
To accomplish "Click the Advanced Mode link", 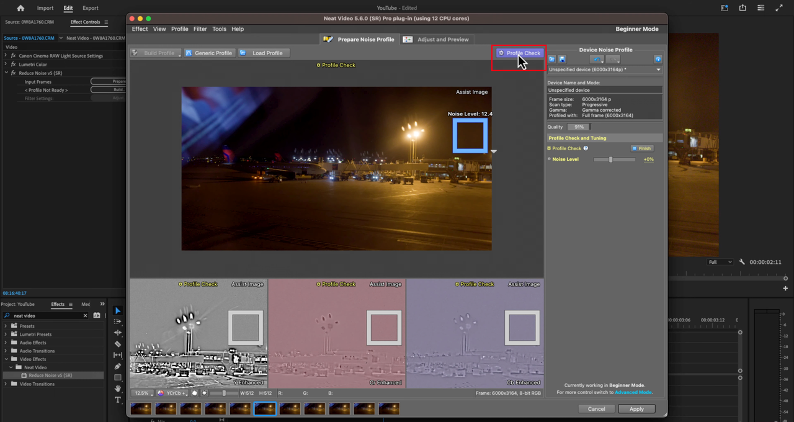I will pos(633,392).
